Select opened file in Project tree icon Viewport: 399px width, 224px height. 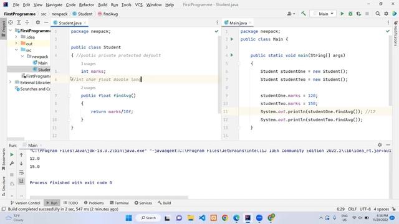(x=11, y=22)
